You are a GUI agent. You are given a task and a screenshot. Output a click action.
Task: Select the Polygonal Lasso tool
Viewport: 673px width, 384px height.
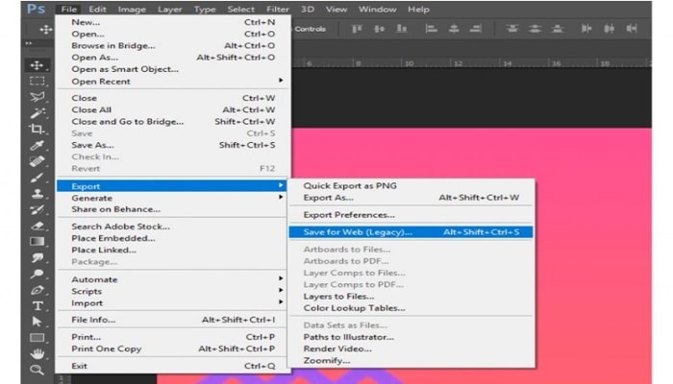[x=37, y=97]
